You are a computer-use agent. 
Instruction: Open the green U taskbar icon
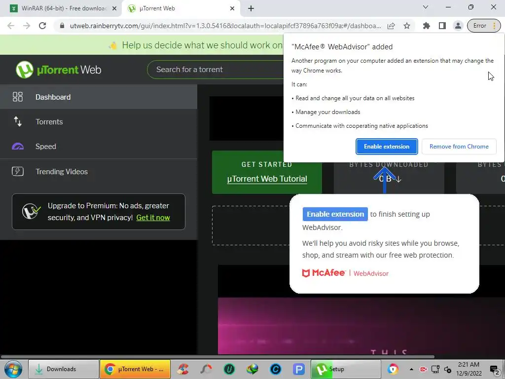(229, 369)
